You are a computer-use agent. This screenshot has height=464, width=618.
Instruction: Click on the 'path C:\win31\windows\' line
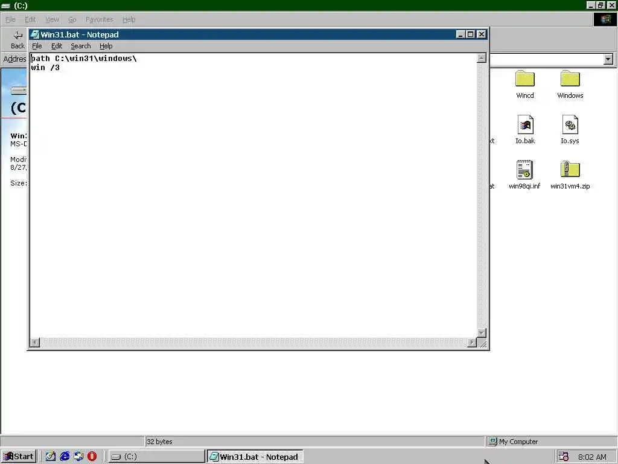pos(84,59)
